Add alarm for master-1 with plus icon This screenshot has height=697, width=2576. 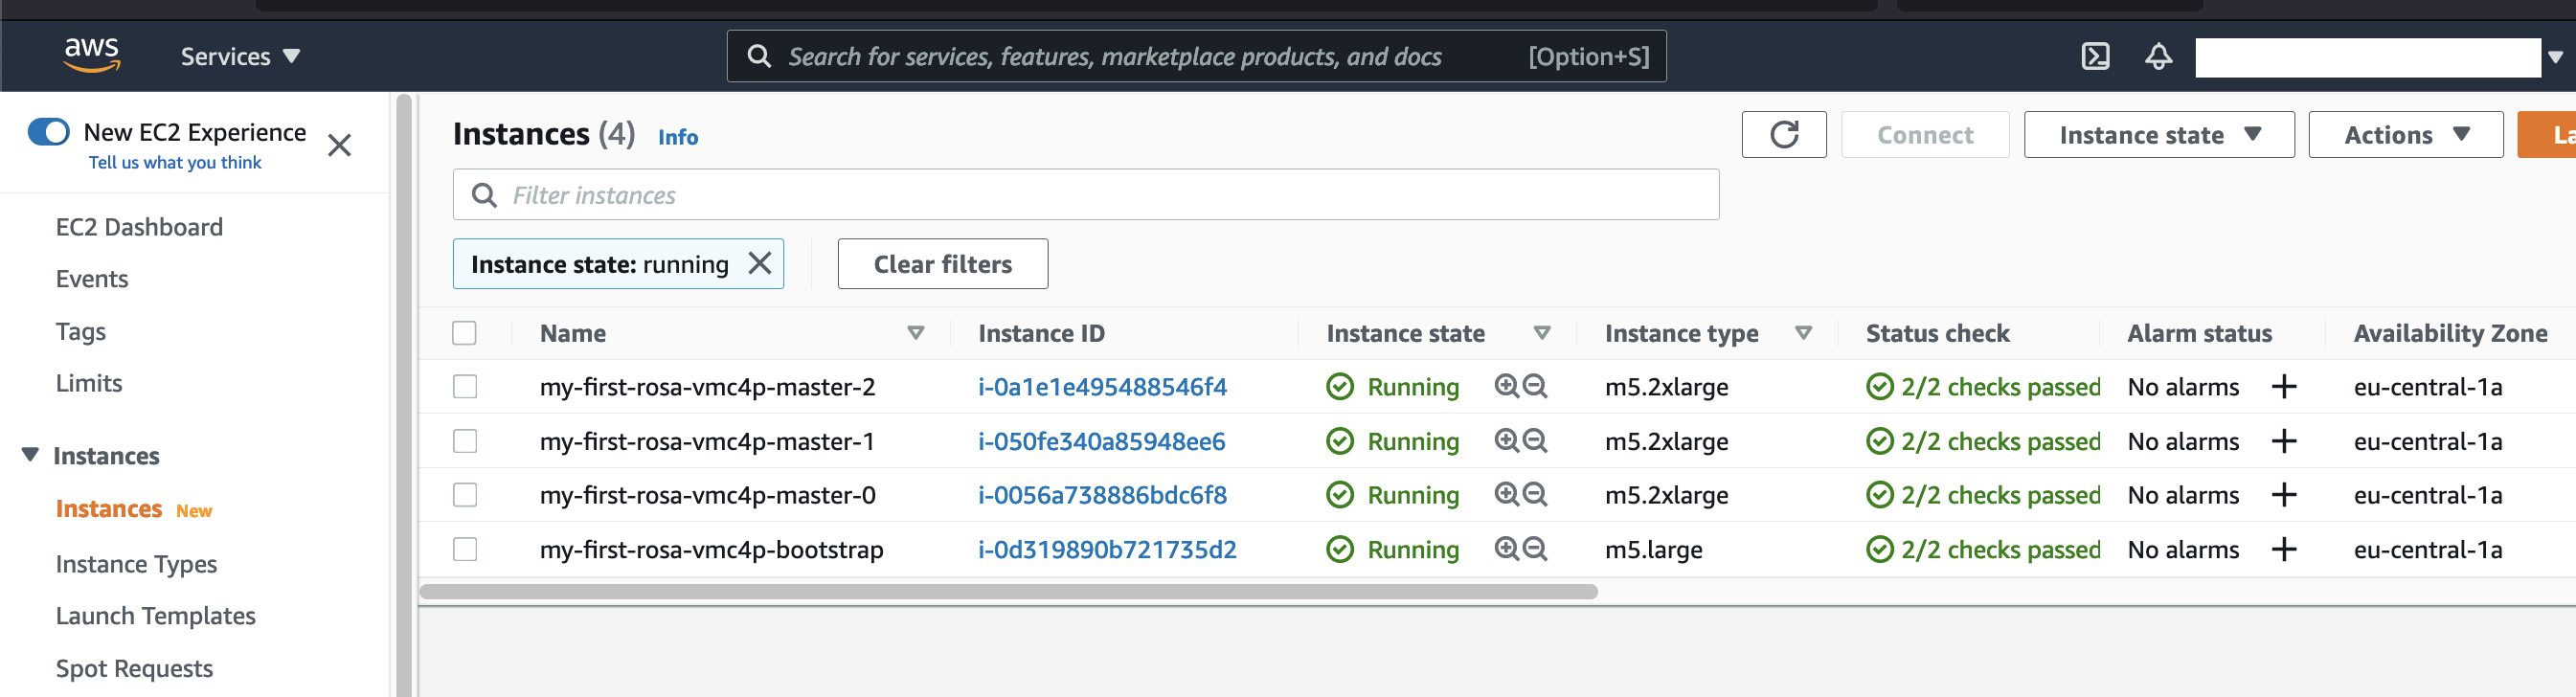(x=2284, y=441)
